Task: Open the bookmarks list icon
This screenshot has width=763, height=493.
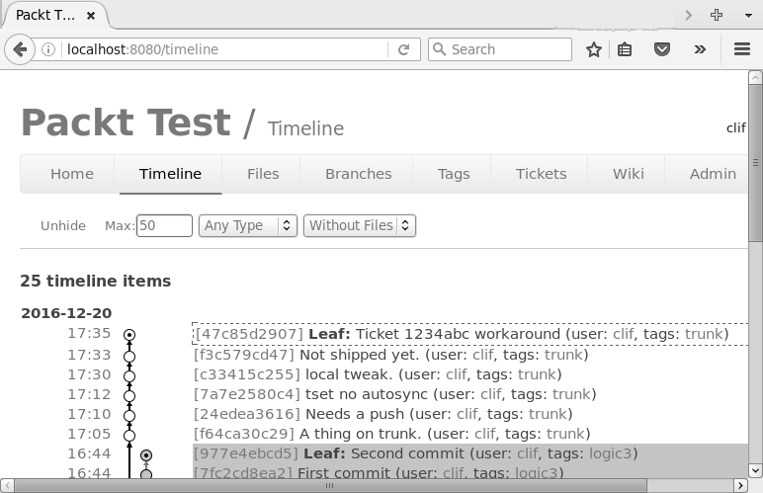Action: click(x=625, y=49)
